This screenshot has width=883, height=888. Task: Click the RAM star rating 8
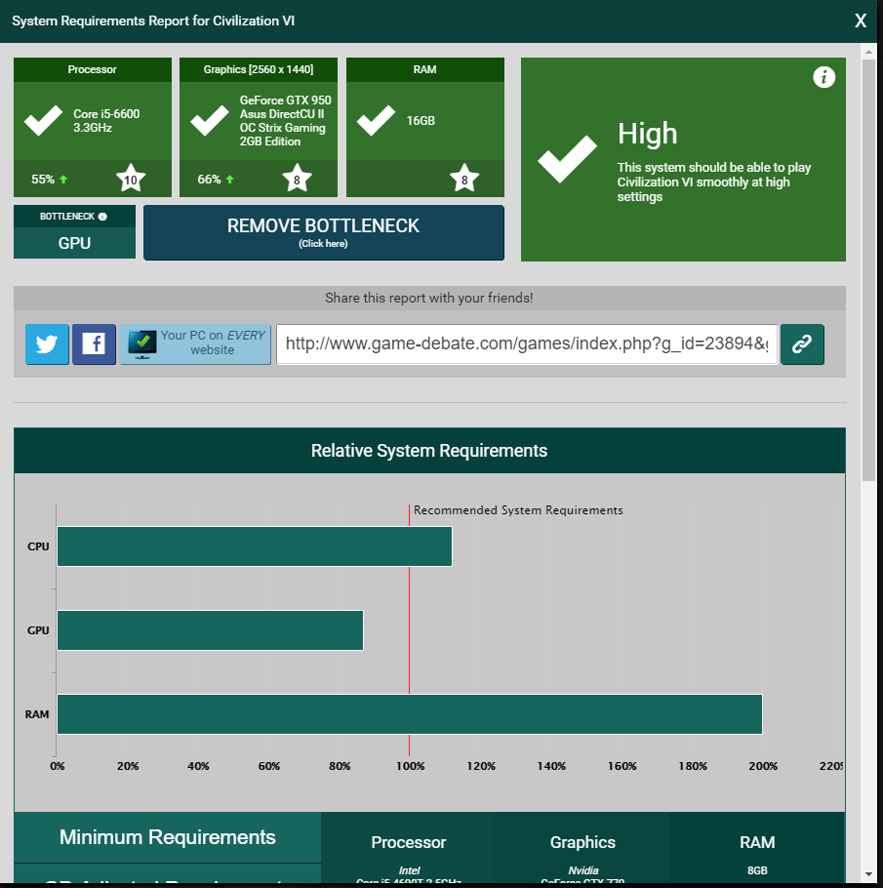pyautogui.click(x=464, y=179)
